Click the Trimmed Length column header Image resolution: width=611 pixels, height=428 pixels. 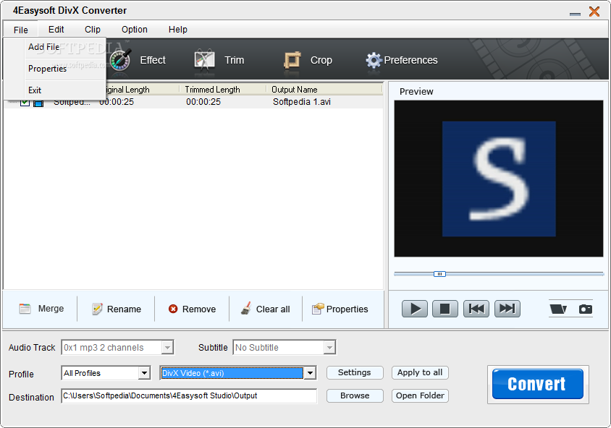coord(222,90)
